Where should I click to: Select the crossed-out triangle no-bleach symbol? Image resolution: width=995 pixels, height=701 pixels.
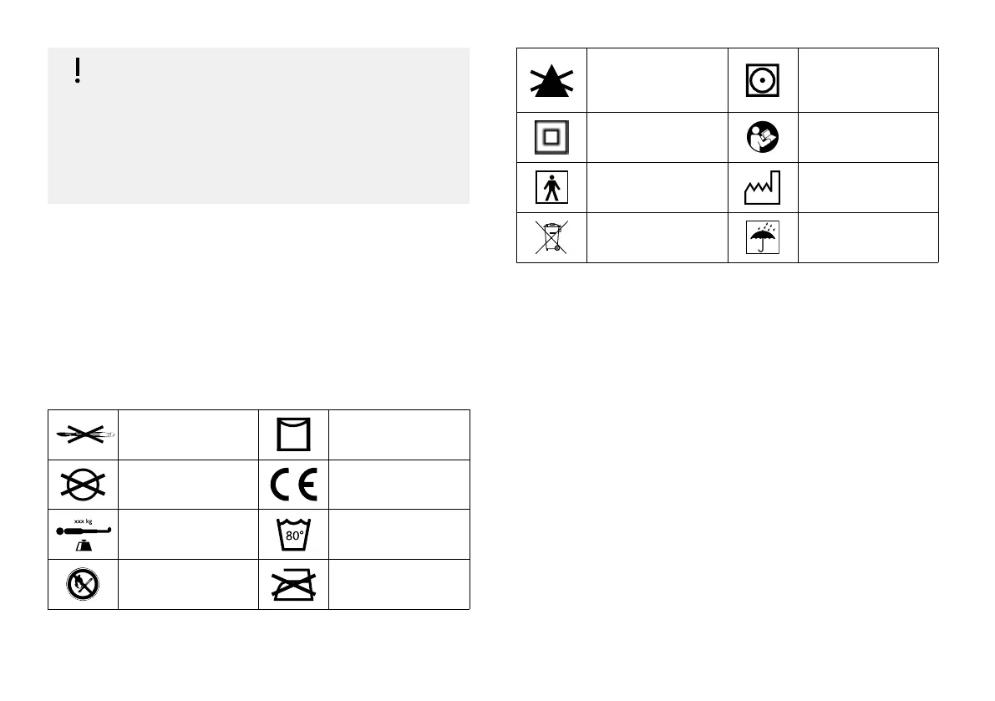pos(551,80)
